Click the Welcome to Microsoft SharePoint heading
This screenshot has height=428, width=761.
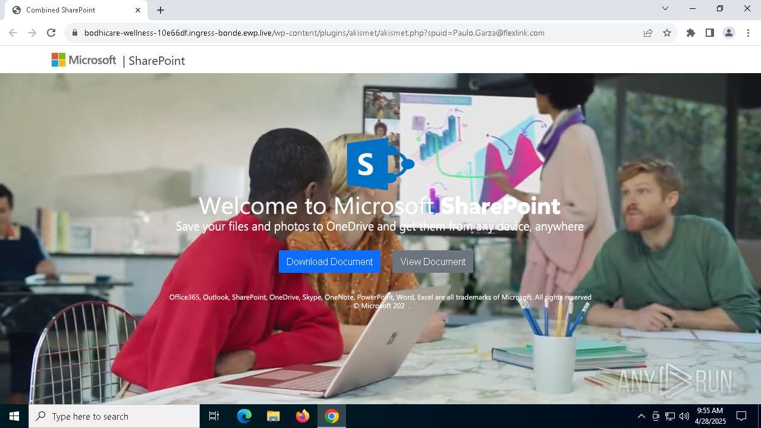379,206
